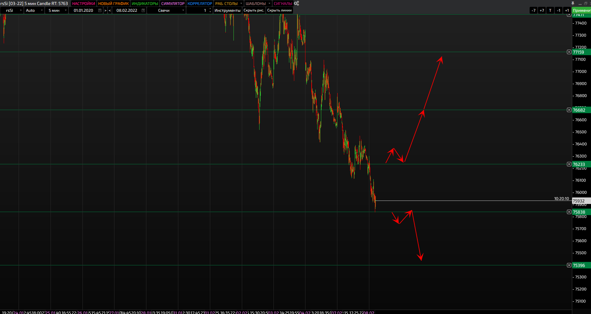591x314 pixels.
Task: Open the Auto mode dropdown
Action: point(34,10)
